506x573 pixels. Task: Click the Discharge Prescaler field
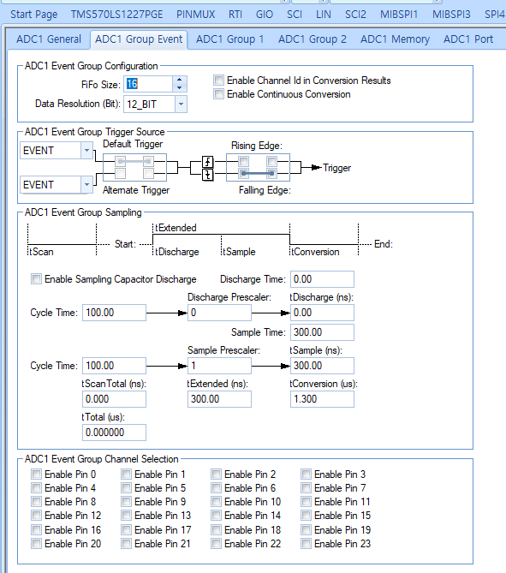point(219,313)
